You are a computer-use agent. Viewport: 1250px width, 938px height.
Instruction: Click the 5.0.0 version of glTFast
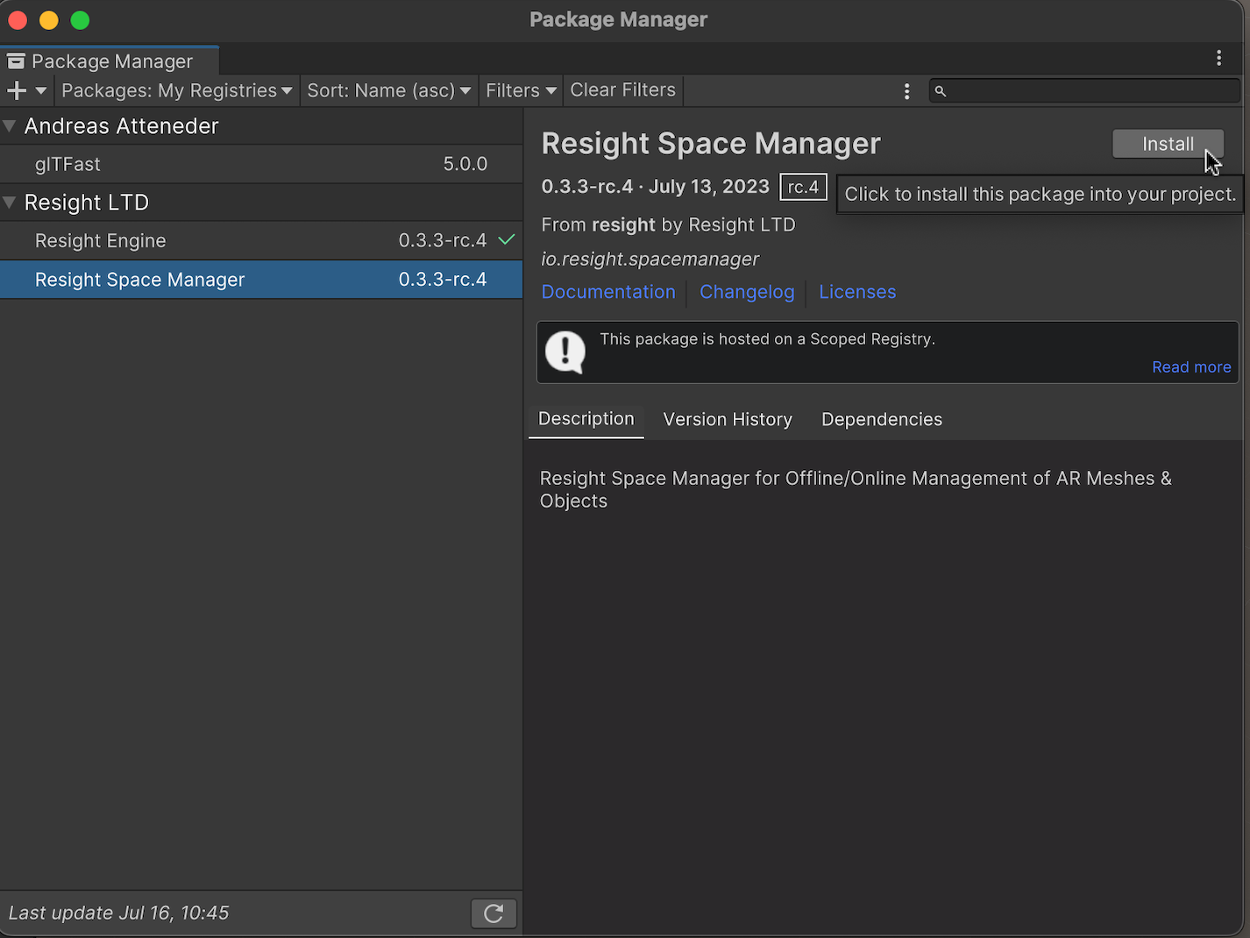coord(465,164)
